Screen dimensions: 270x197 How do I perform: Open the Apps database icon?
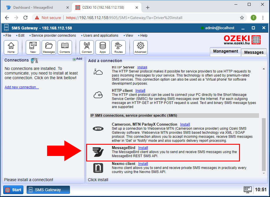pos(103,47)
